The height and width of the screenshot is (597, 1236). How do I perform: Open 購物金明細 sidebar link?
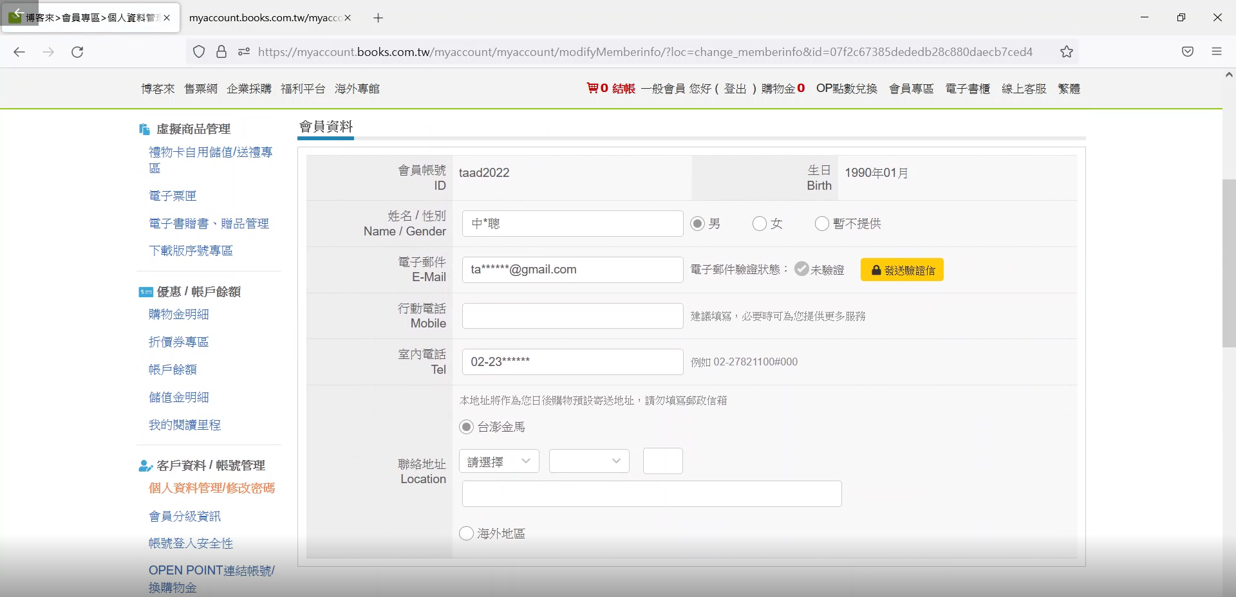[179, 314]
